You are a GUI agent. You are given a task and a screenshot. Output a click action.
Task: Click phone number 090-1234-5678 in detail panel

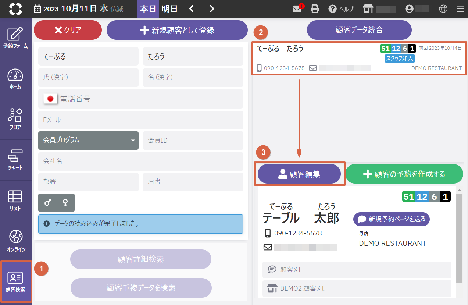click(x=298, y=233)
